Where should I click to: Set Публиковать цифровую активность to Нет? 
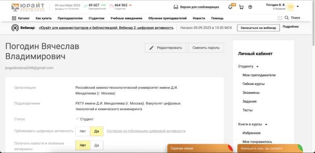pos(83,131)
